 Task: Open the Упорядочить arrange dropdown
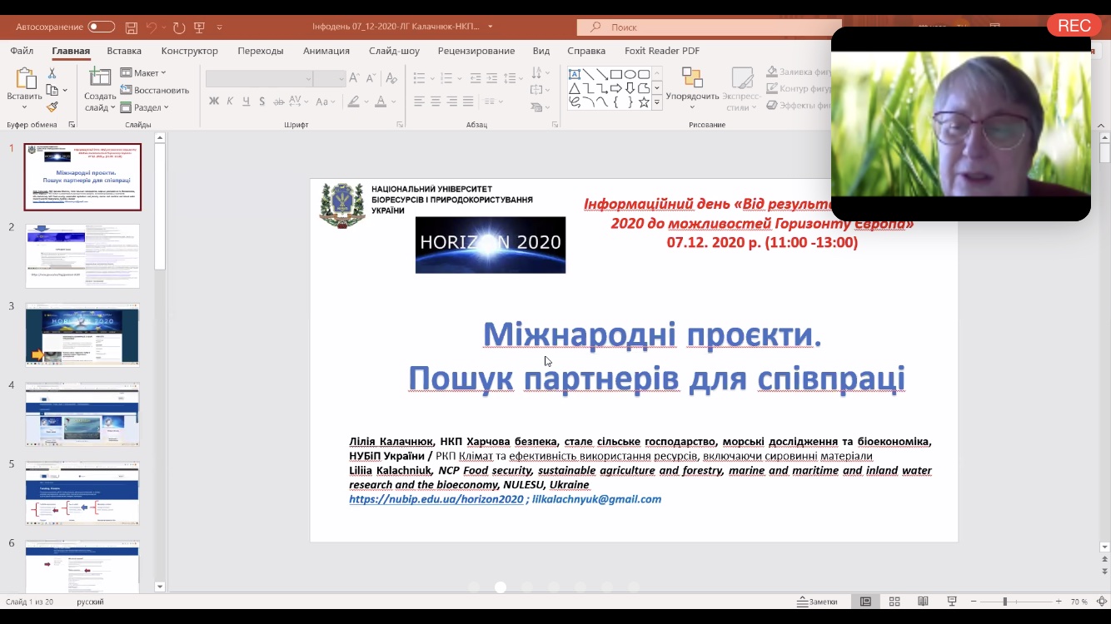(x=692, y=89)
